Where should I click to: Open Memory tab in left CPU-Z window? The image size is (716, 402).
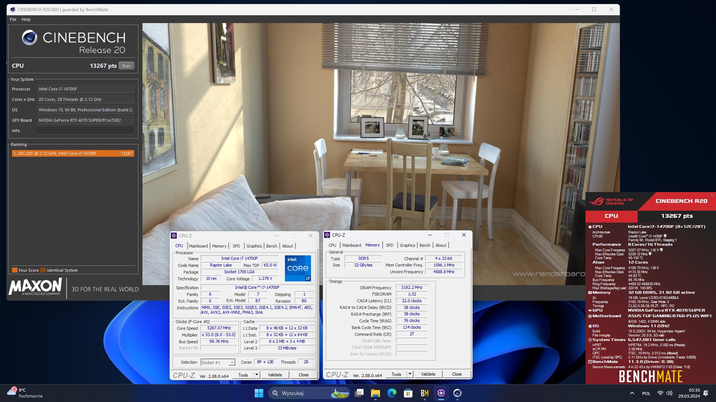219,246
